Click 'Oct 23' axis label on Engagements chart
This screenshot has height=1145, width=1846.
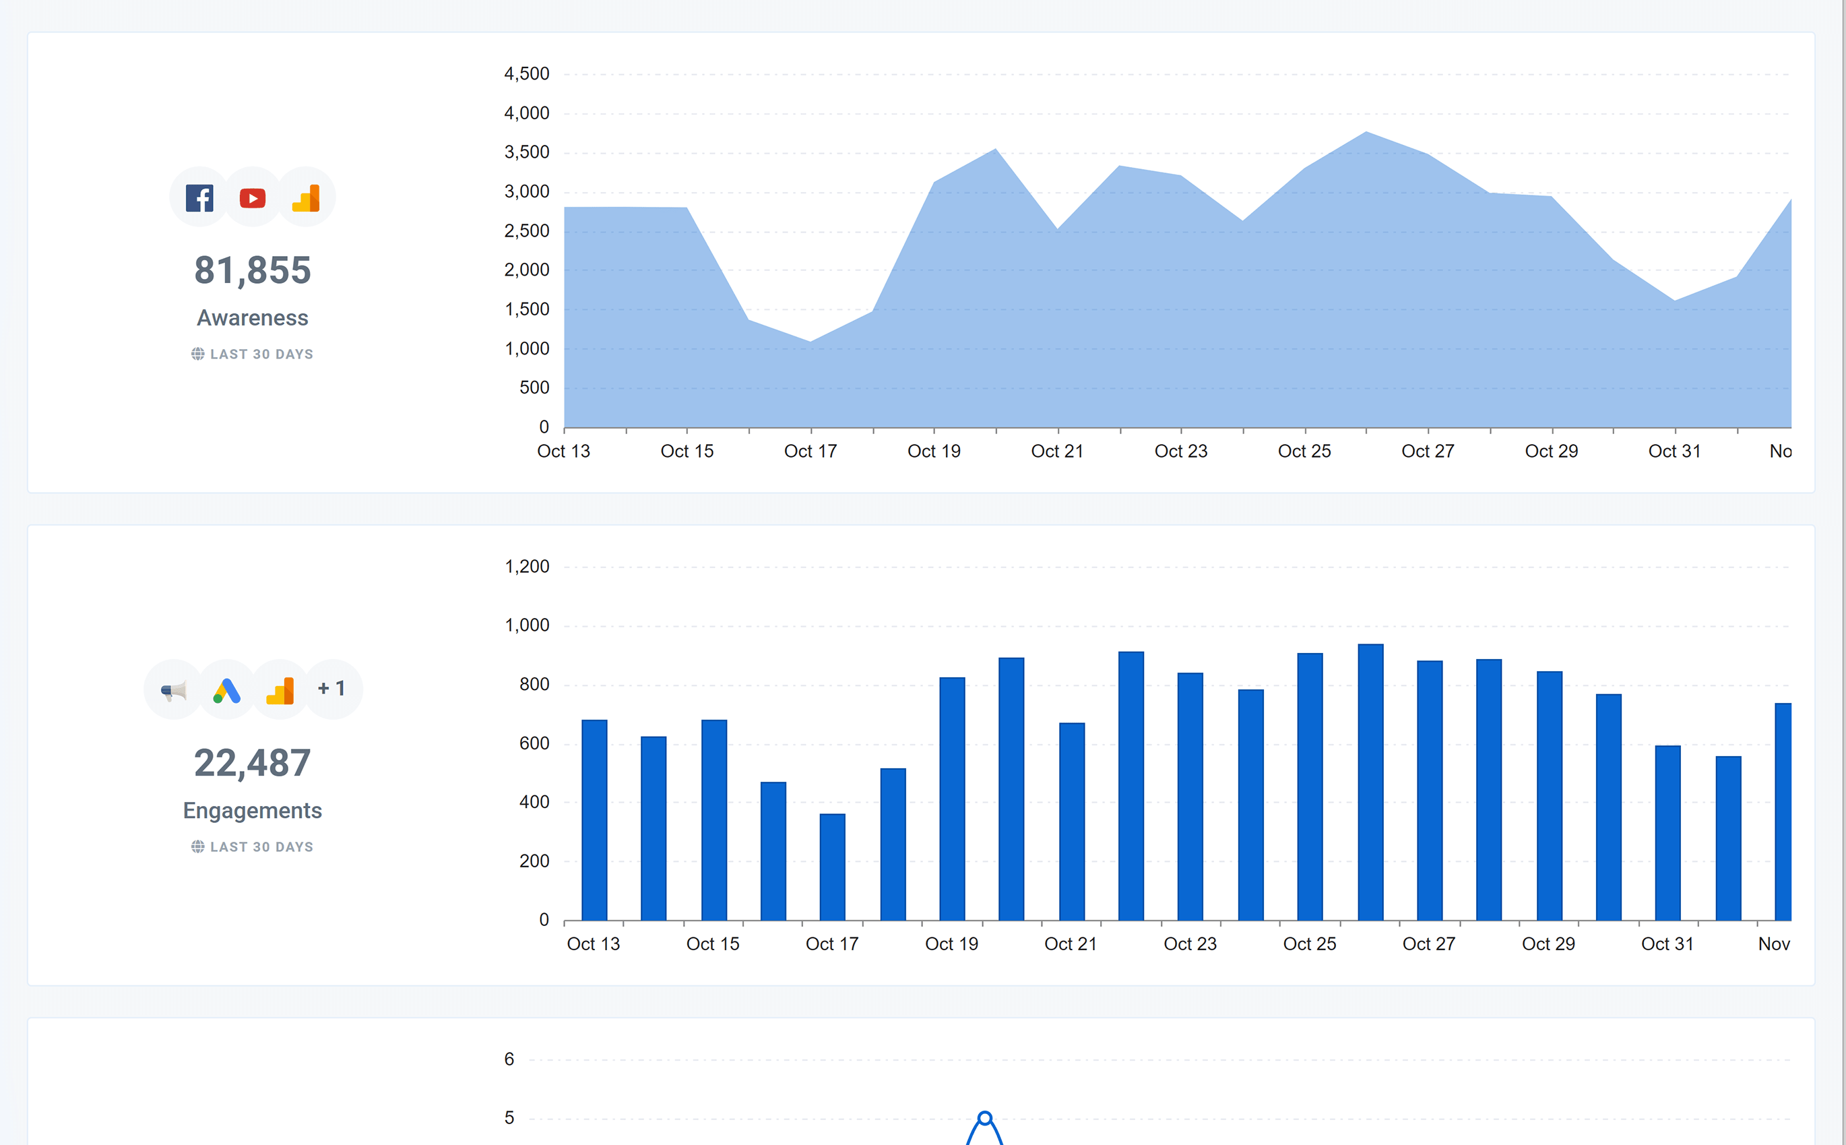coord(1190,943)
